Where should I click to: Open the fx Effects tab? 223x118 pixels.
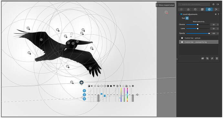[x=216, y=9]
